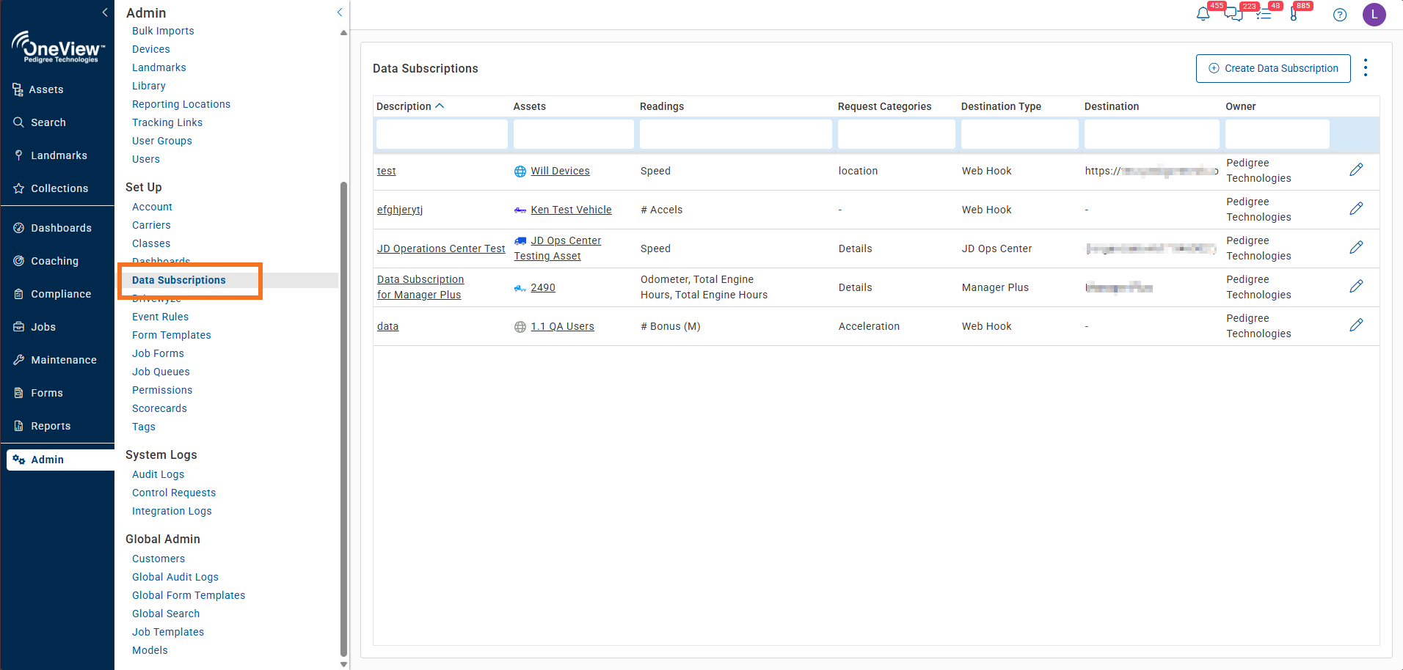Filter by Description input field

click(x=442, y=134)
